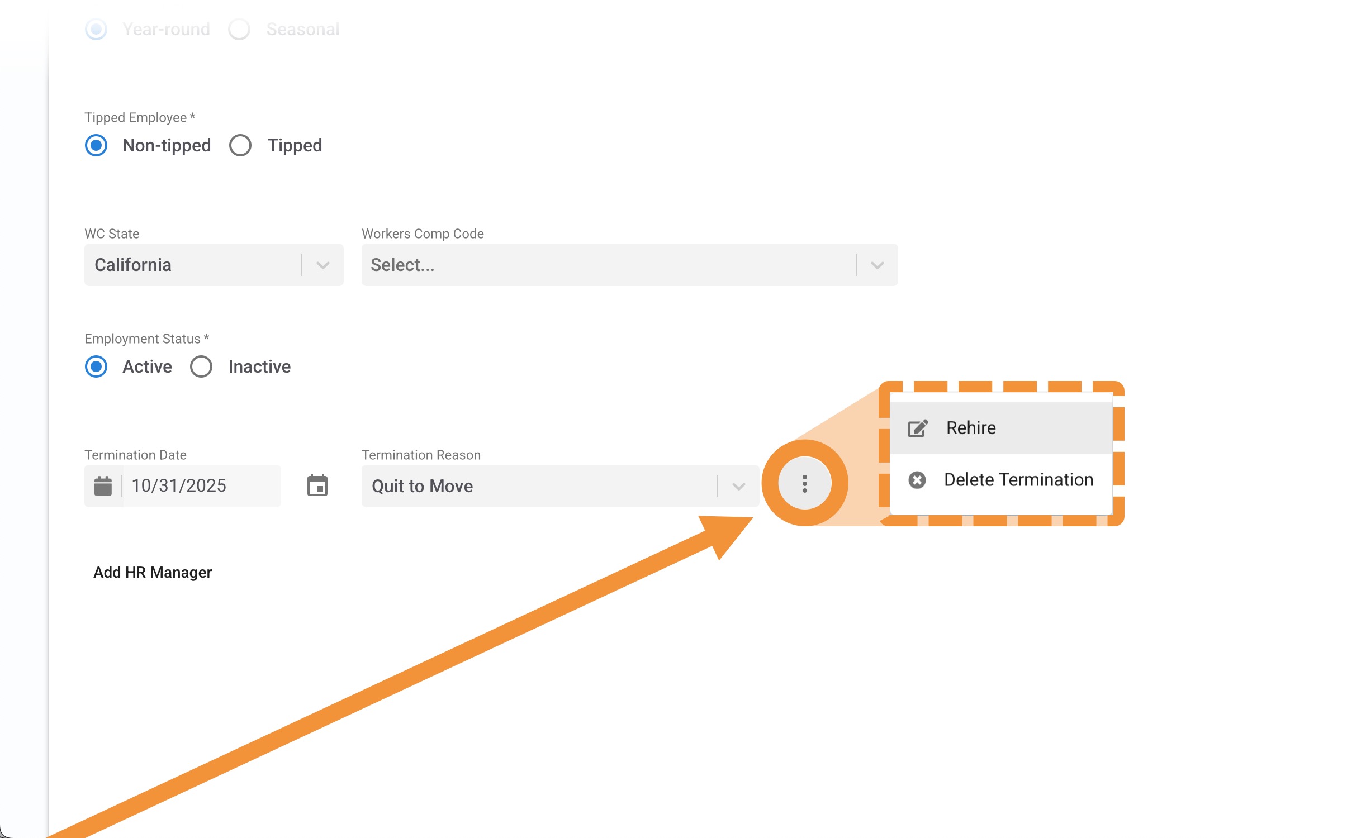Viewport: 1366px width, 838px height.
Task: Click the Delete Termination X icon
Action: click(917, 480)
